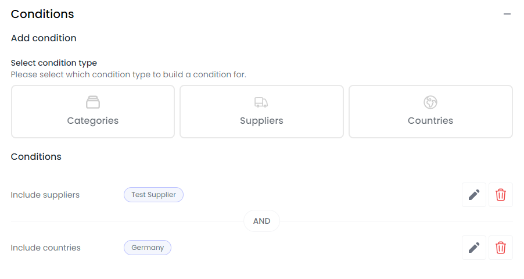Click the top Conditions section header

click(42, 14)
